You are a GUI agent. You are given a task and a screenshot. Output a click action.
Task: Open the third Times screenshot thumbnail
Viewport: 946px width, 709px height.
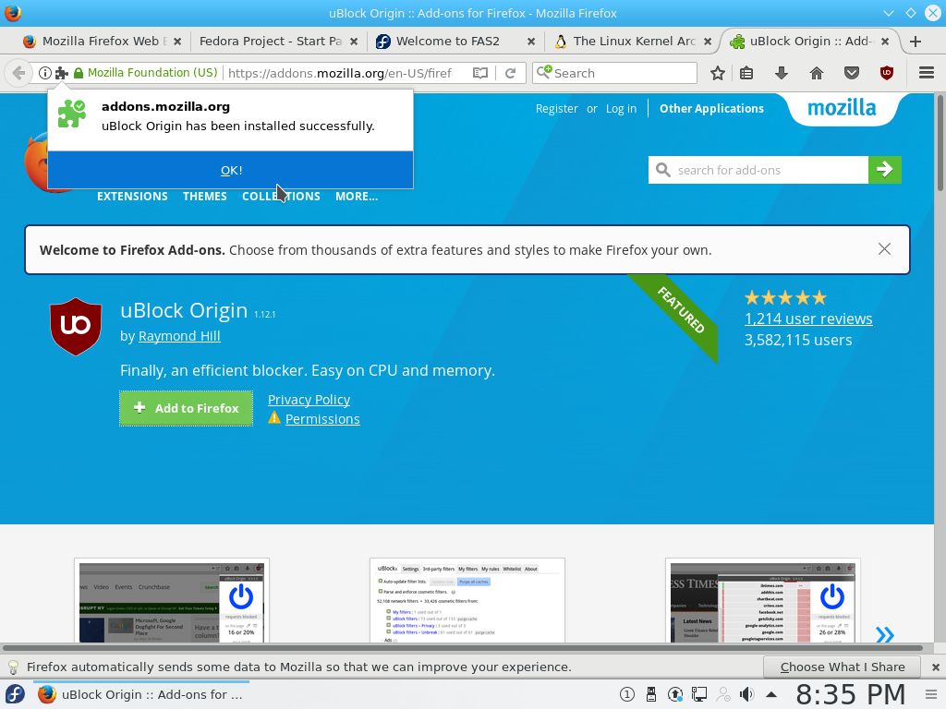click(x=762, y=601)
